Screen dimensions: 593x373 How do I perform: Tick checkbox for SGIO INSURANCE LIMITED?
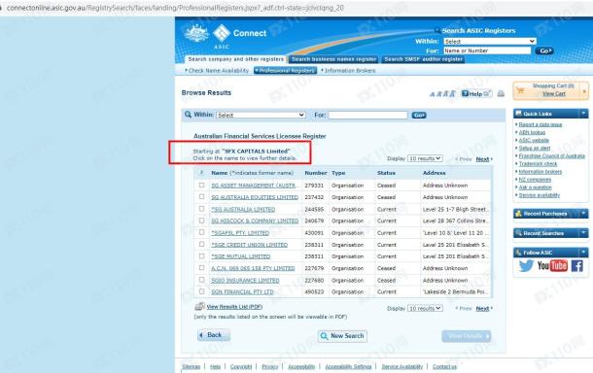201,280
